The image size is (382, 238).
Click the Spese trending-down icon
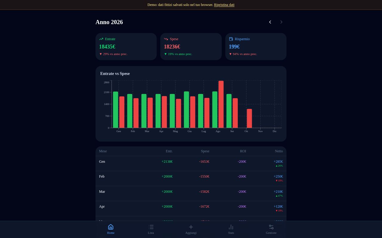(166, 39)
